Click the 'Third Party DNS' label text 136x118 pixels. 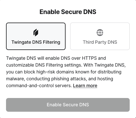[x=100, y=42]
